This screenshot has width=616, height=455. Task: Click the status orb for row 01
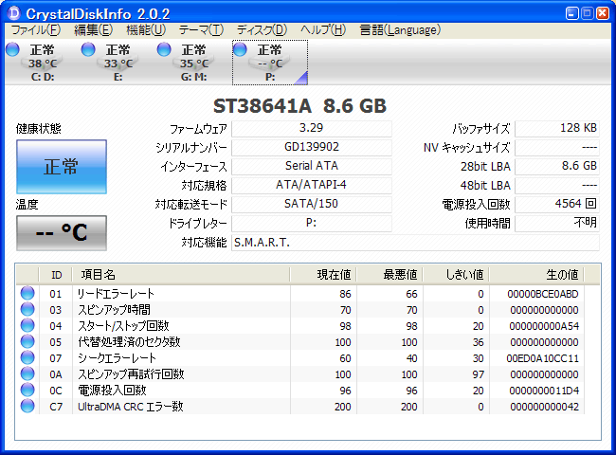[27, 293]
